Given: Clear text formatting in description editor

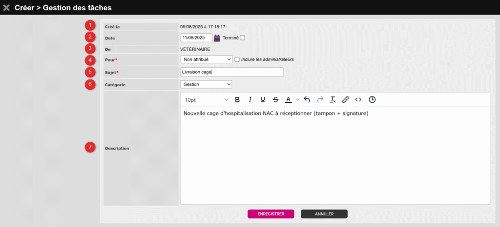Looking at the screenshot, I should point(333,99).
